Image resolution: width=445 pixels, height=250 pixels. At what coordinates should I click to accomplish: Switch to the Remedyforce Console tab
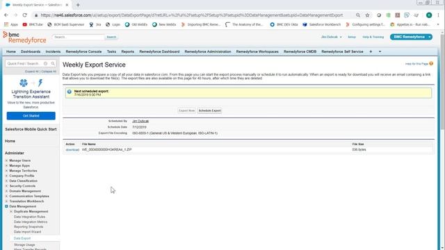[x=83, y=51]
